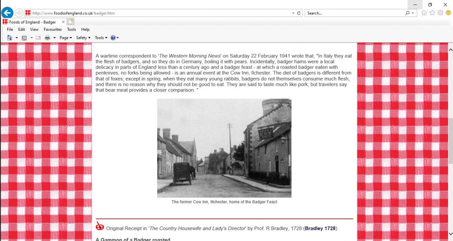Click the site favicon in address bar
The width and height of the screenshot is (453, 241).
pos(28,13)
